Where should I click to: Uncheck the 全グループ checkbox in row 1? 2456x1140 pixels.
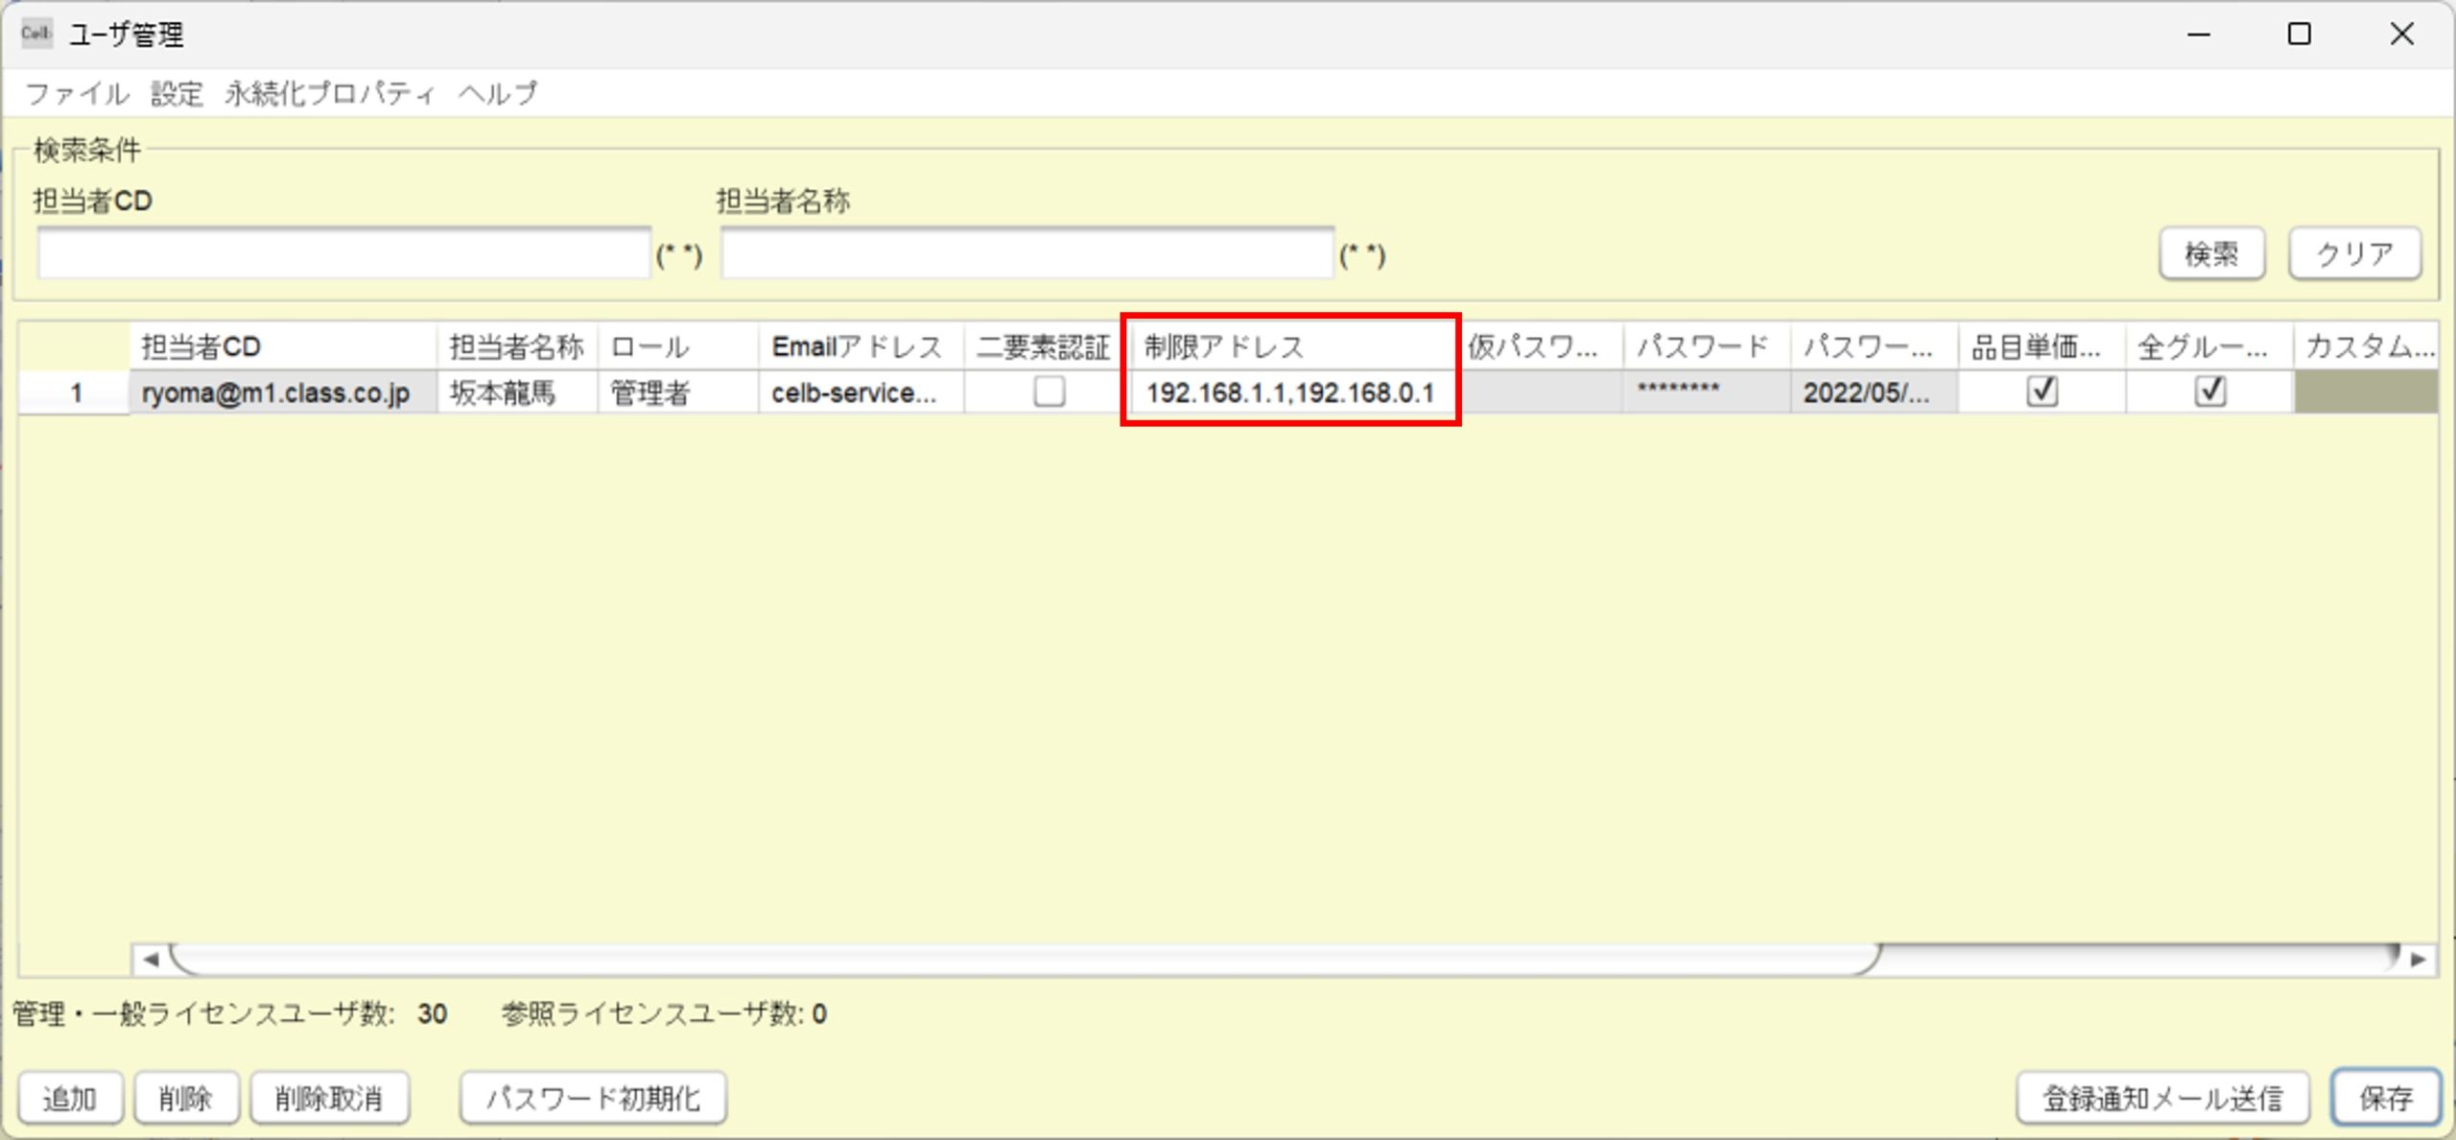(x=2209, y=392)
